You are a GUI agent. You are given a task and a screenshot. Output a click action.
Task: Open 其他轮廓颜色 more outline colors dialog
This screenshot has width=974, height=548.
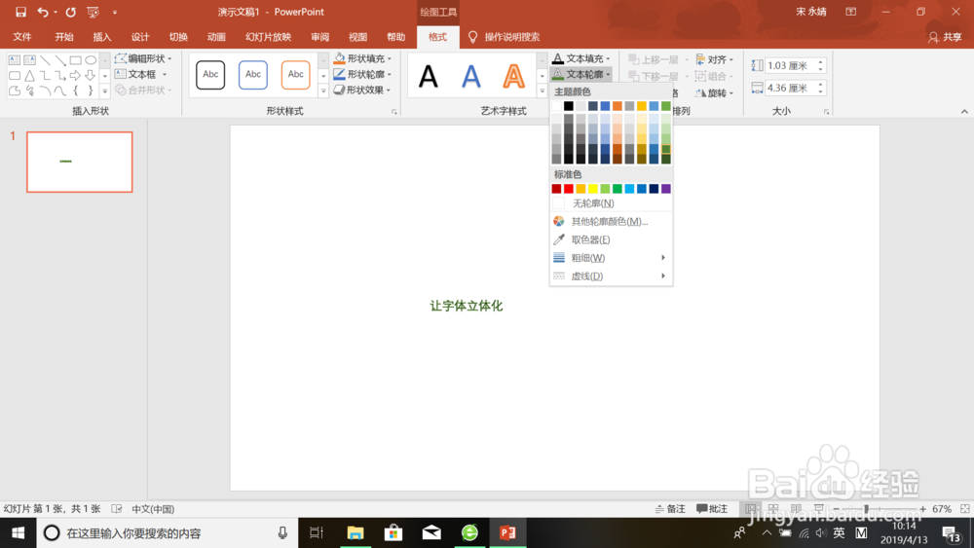(612, 222)
